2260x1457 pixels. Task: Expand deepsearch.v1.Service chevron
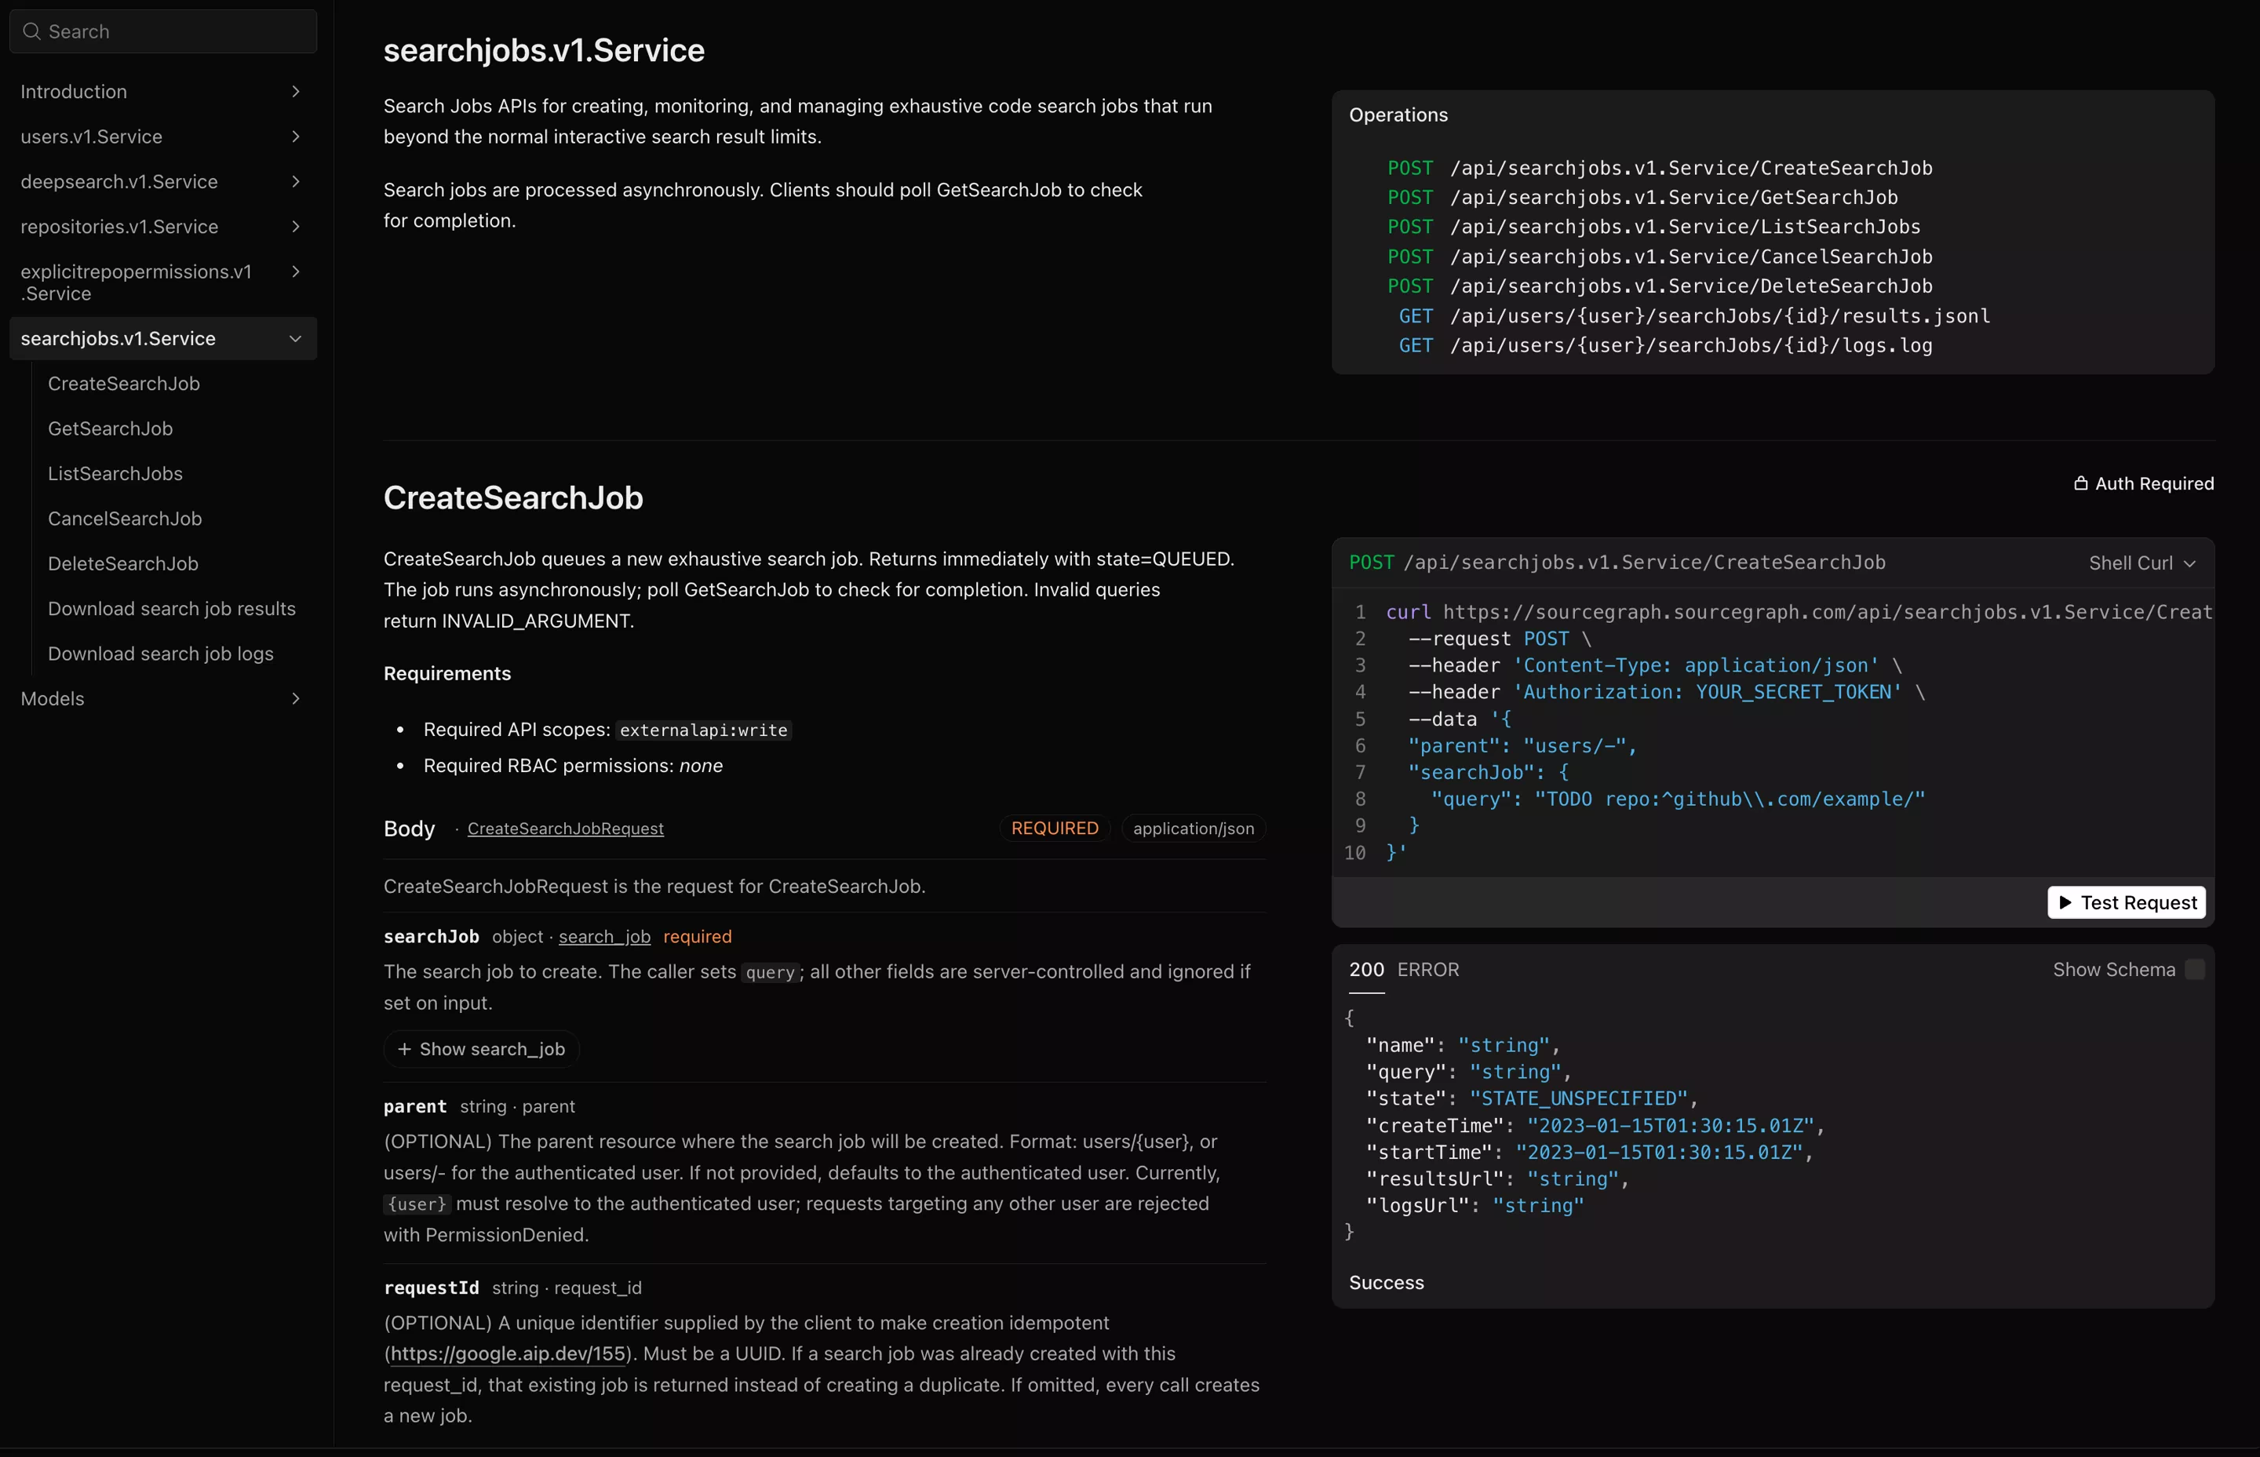pos(295,182)
